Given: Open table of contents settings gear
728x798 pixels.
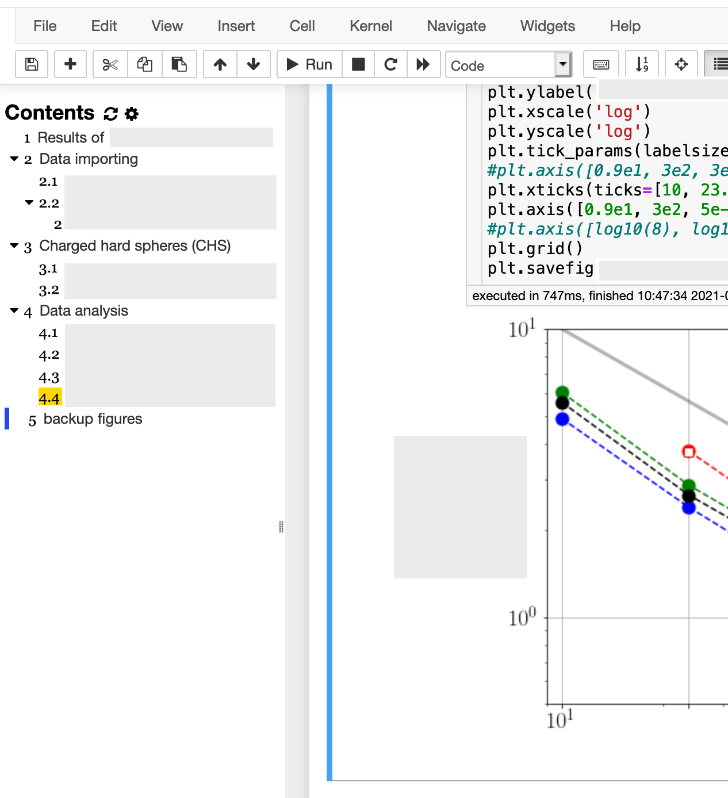Looking at the screenshot, I should coord(131,113).
